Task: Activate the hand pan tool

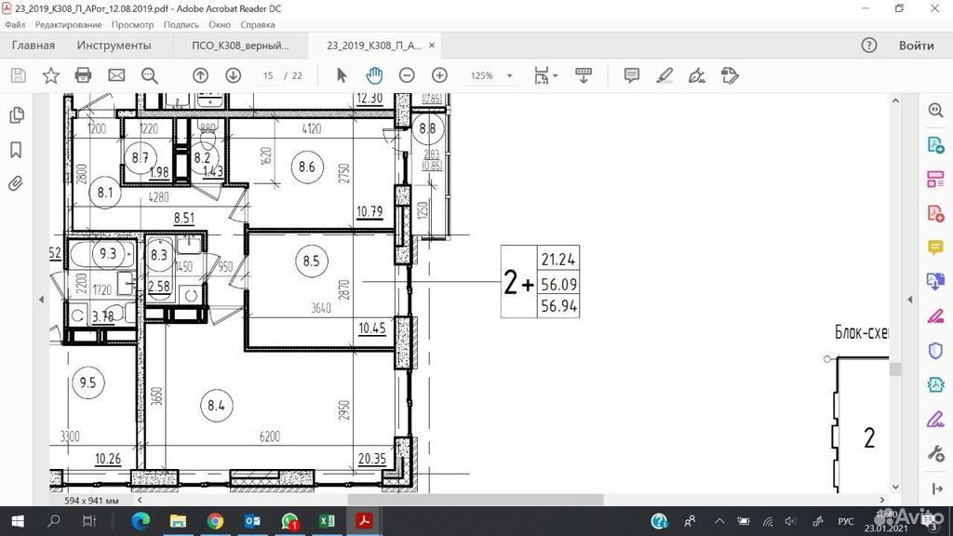Action: [374, 75]
